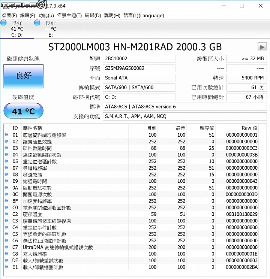Image resolution: width=270 pixels, height=279 pixels.
Task: Click status dot of attribute C7 row
Action: coord(6,247)
